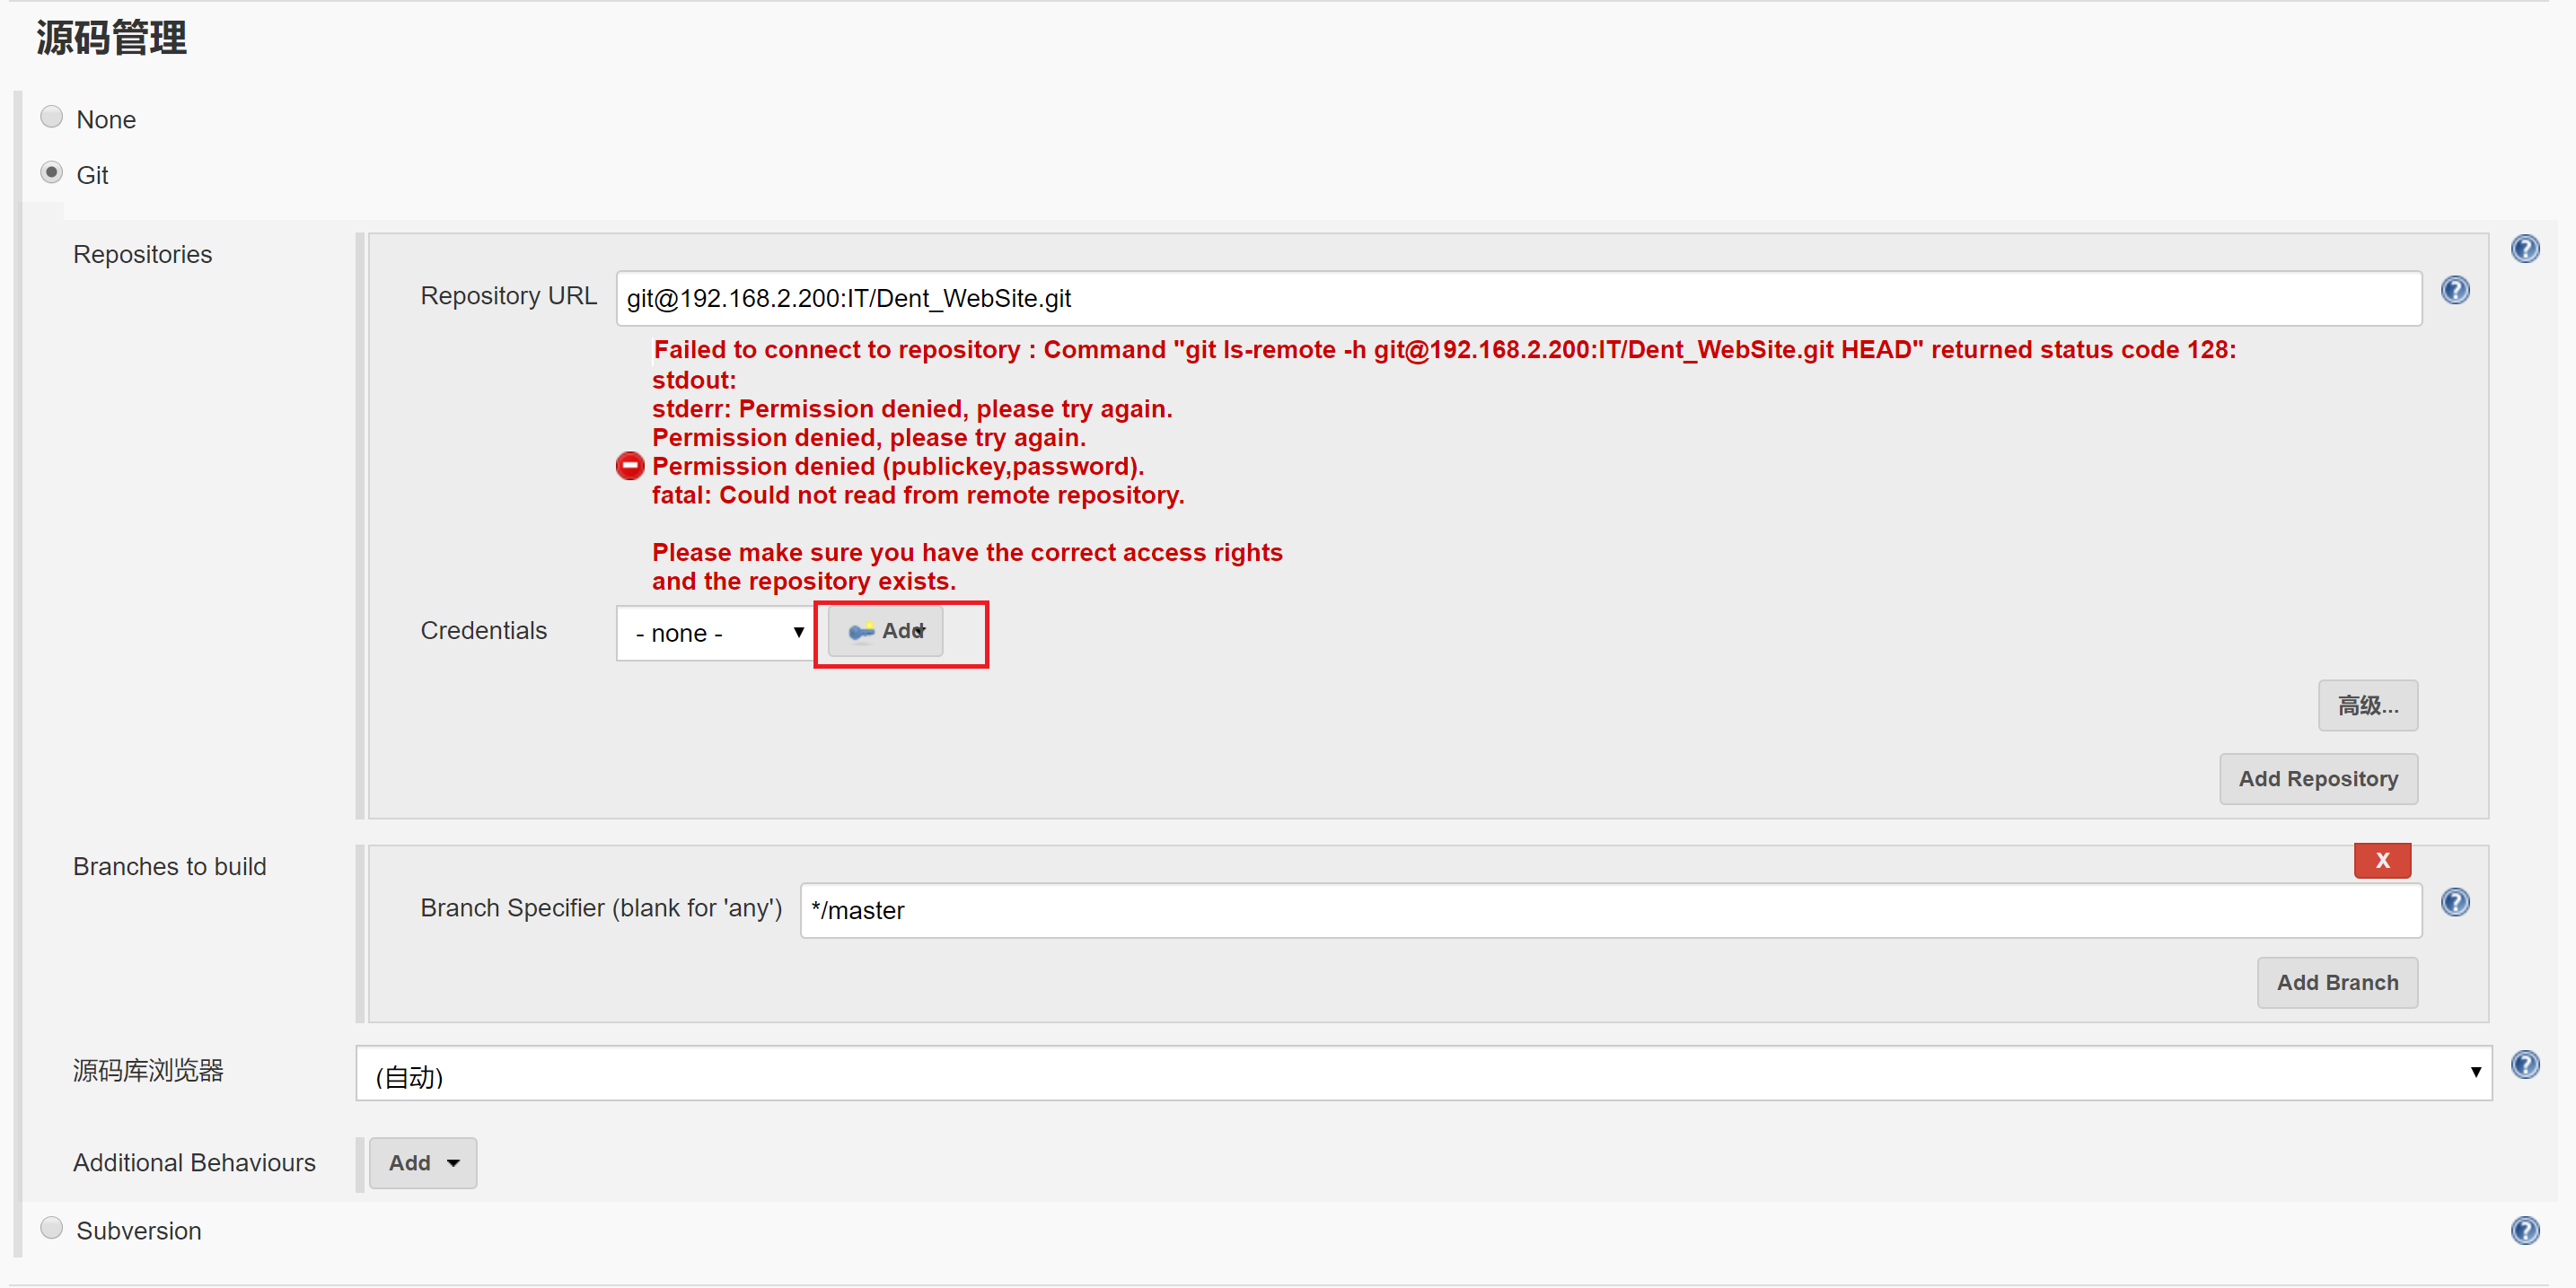This screenshot has height=1288, width=2576.
Task: Open help icon beside Branch Specifier field
Action: point(2454,903)
